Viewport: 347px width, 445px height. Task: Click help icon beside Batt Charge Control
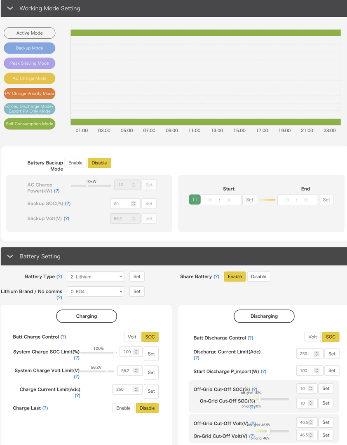click(63, 337)
